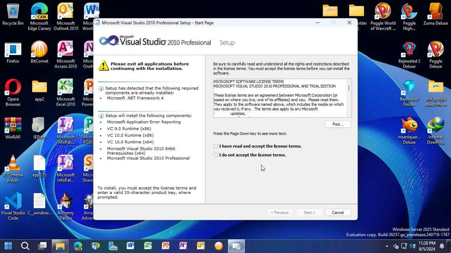451x253 pixels.
Task: Open the Internet Download Manager shortcut
Action: click(x=436, y=131)
